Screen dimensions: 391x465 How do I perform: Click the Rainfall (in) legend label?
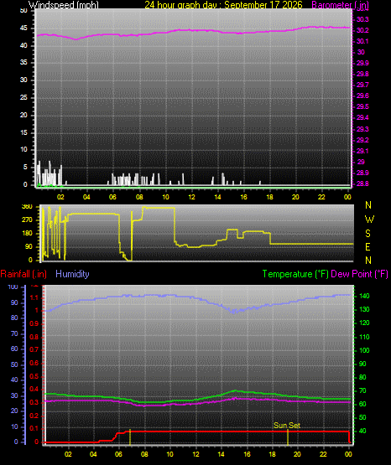click(x=23, y=274)
